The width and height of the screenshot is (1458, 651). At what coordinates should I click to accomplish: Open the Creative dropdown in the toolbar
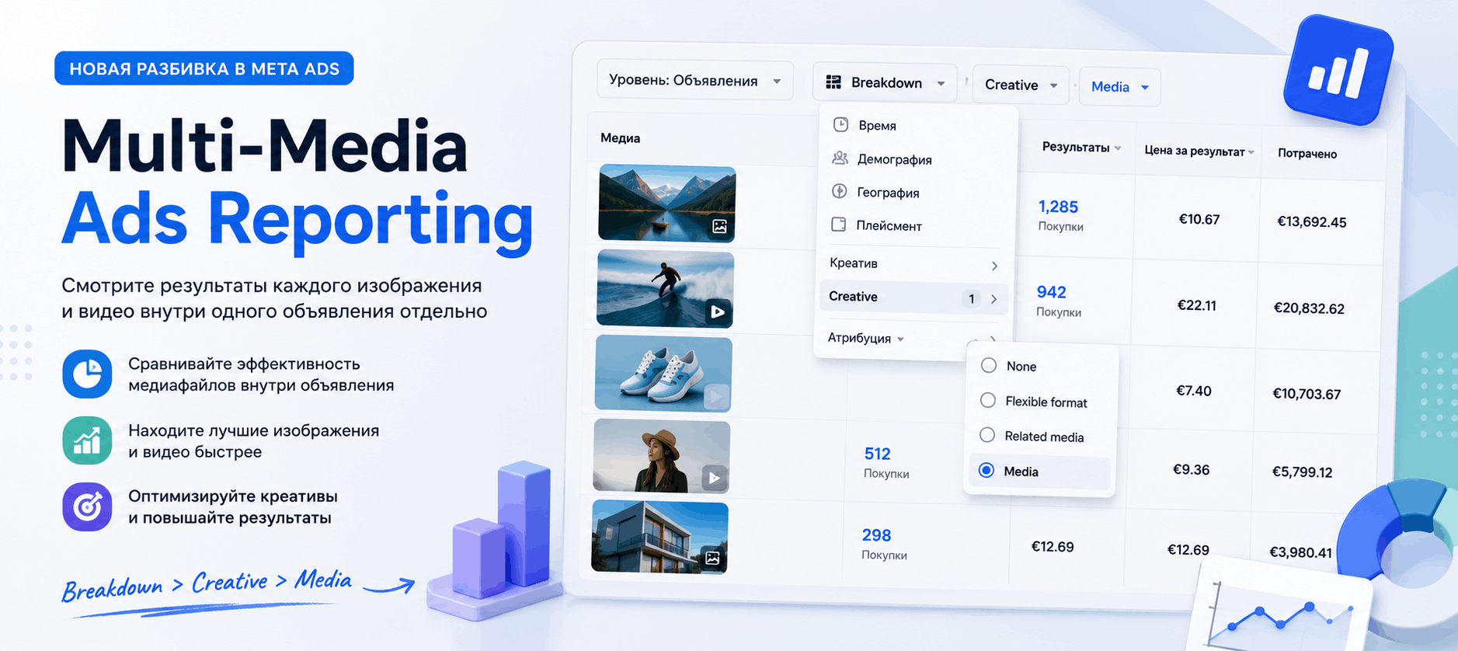click(1021, 85)
